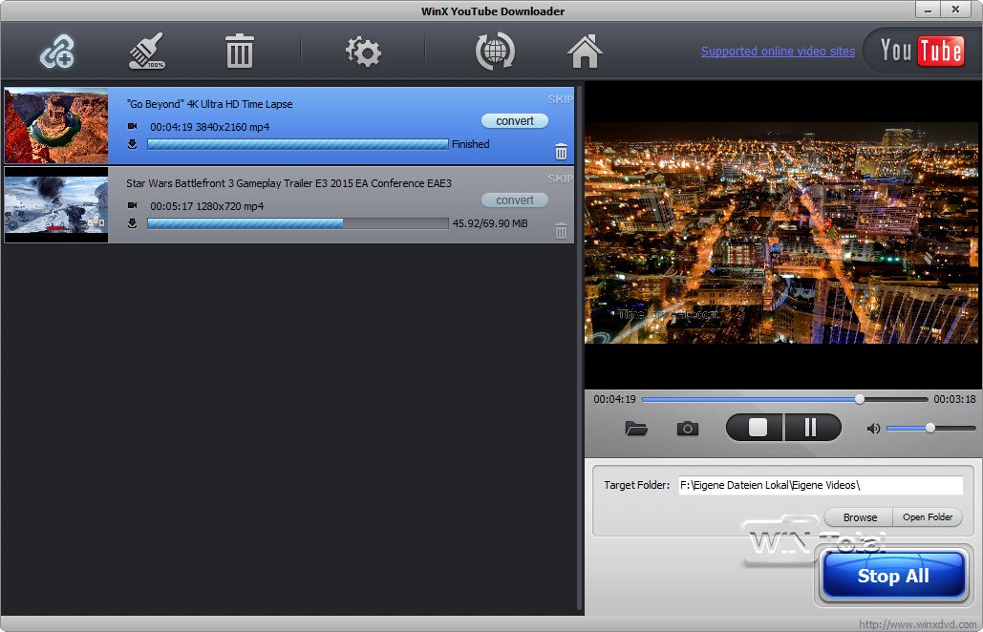Click the Target Folder path field

click(821, 485)
